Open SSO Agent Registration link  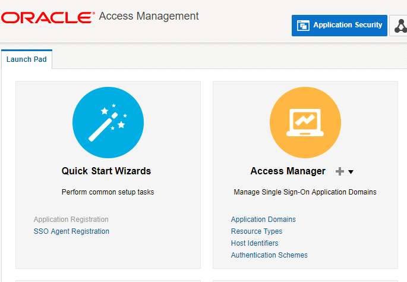(71, 231)
